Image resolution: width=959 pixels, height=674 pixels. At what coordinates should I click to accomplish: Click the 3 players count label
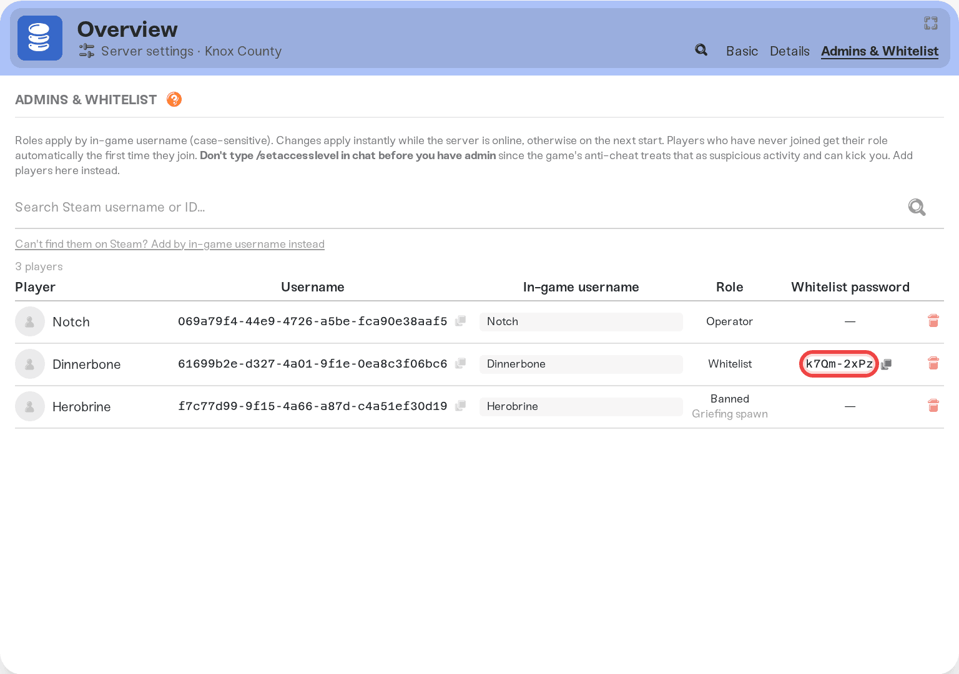pos(39,266)
